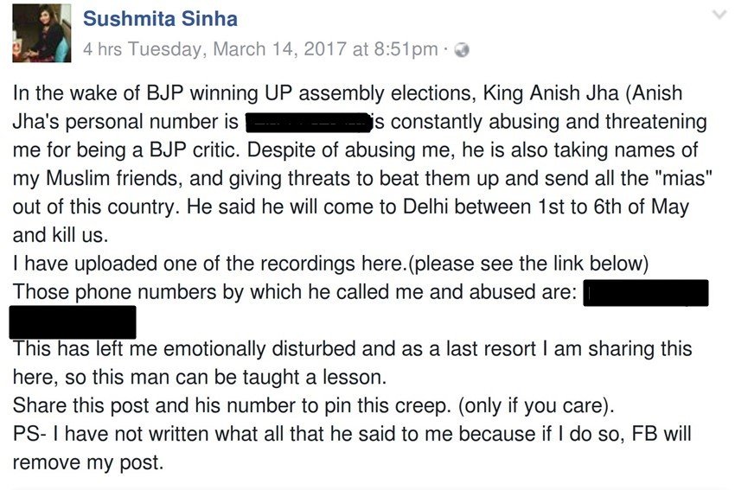
Task: Open the Sushmita Sinha profile name link
Action: pos(160,19)
